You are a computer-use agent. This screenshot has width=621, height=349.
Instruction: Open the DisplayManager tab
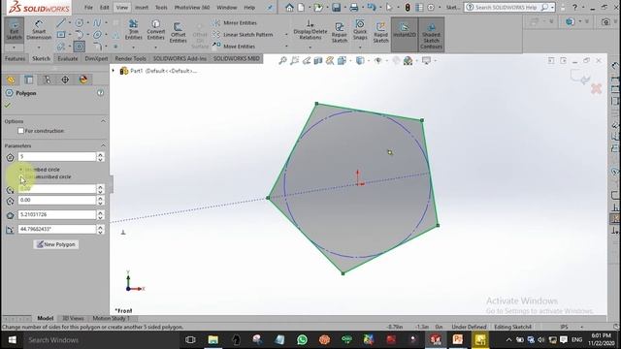(x=83, y=79)
